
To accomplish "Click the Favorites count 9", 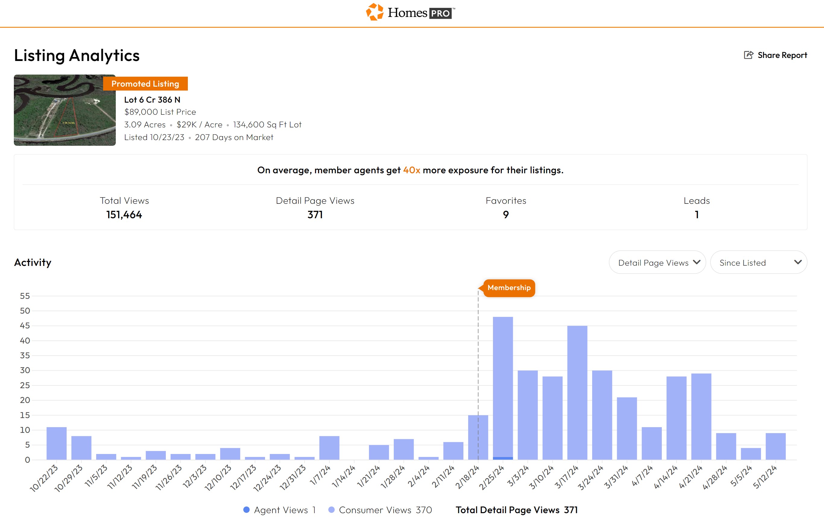I will 506,215.
